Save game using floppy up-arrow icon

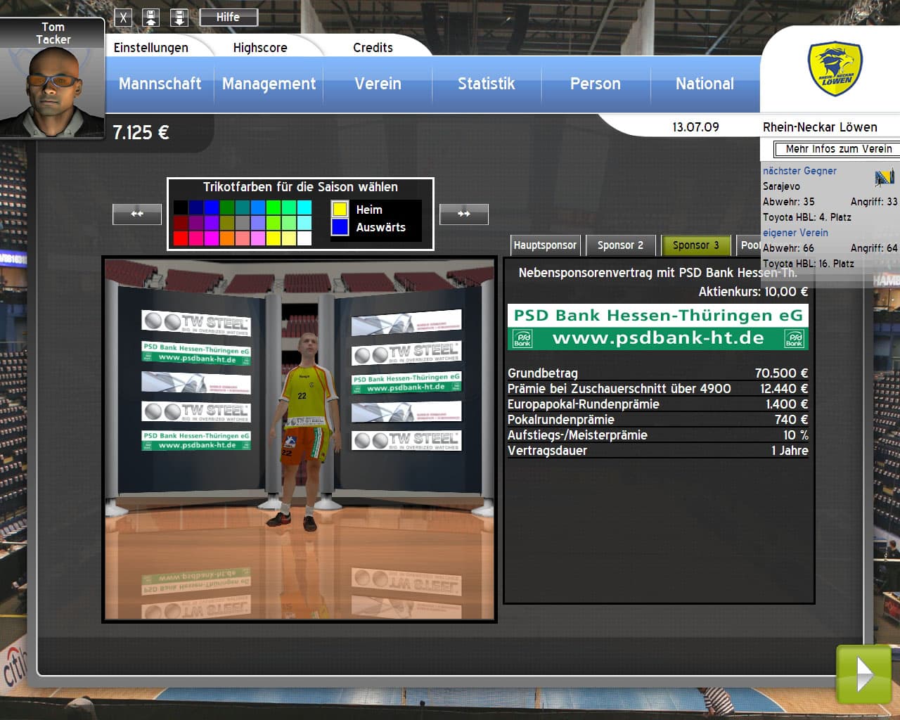click(151, 18)
